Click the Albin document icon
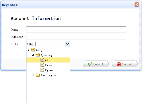The height and width of the screenshot is (104, 143). point(42,60)
